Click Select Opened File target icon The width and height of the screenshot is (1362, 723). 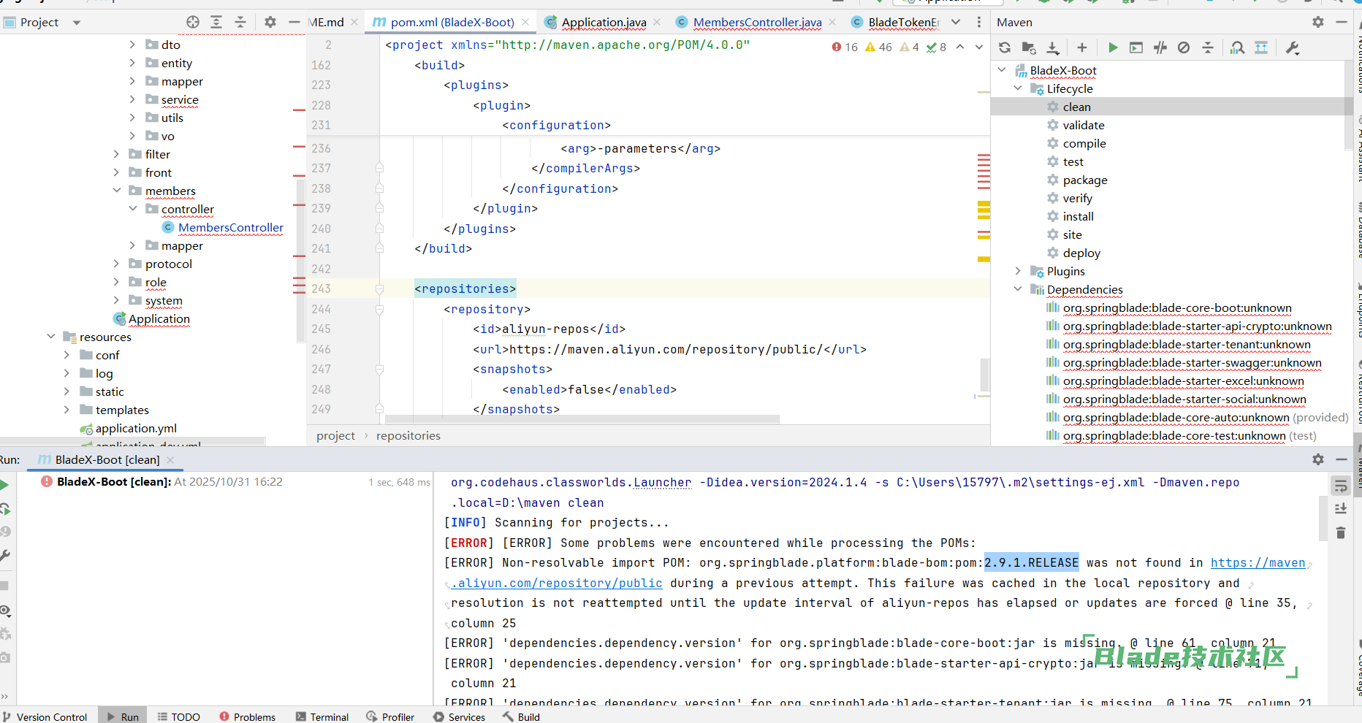click(x=193, y=22)
